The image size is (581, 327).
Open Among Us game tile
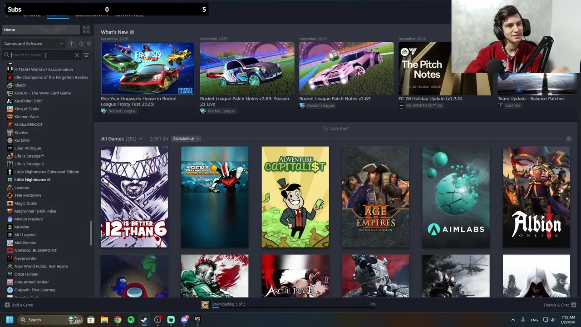pos(134,276)
